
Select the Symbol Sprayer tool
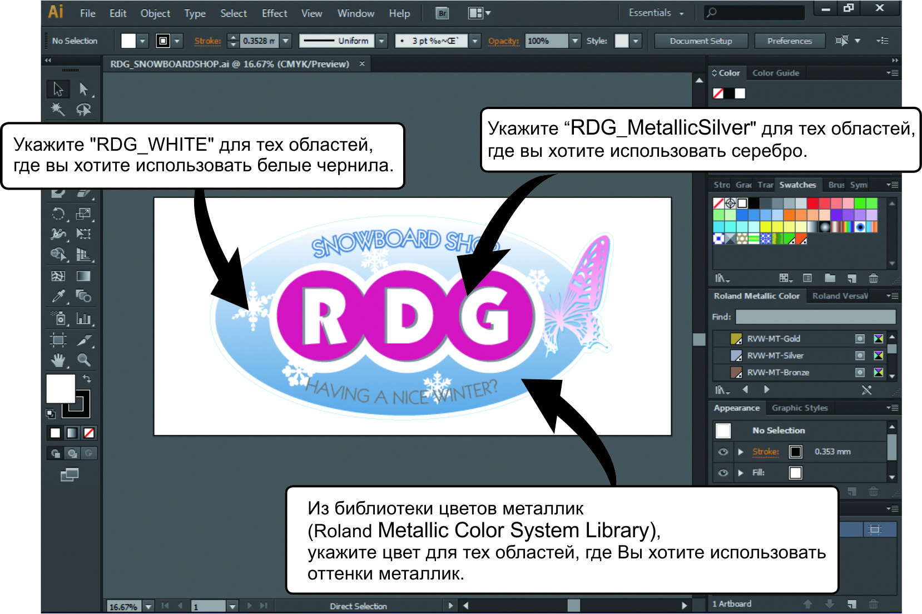tap(58, 318)
